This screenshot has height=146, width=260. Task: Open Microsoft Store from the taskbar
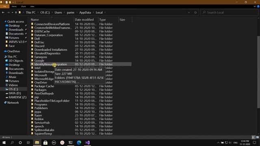[x=45, y=142]
